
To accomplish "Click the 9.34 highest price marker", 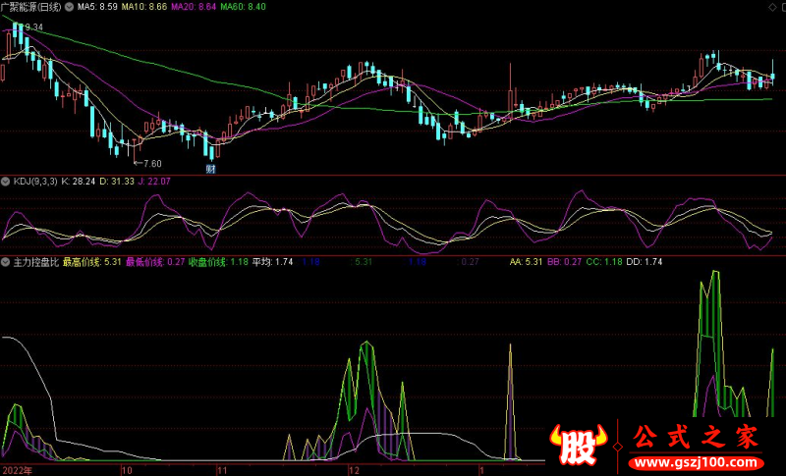I will tap(31, 26).
